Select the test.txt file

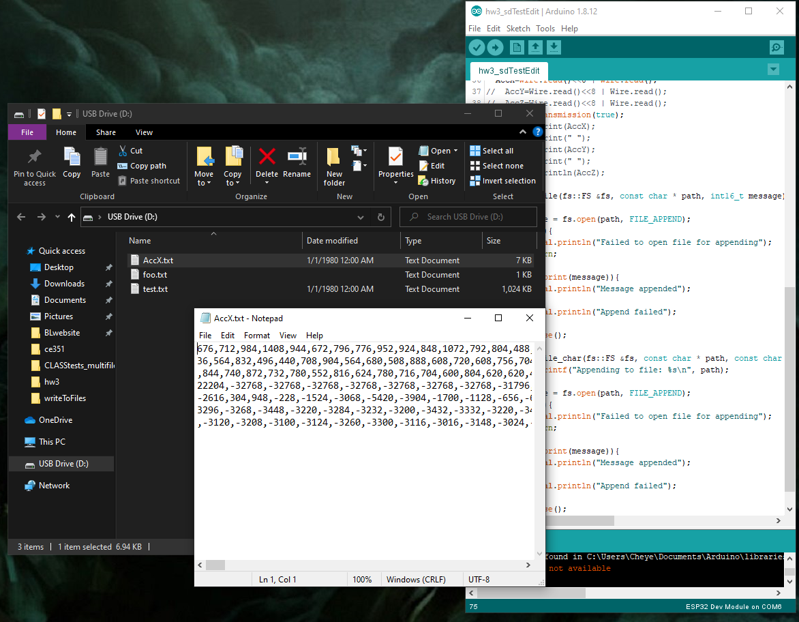(x=155, y=289)
